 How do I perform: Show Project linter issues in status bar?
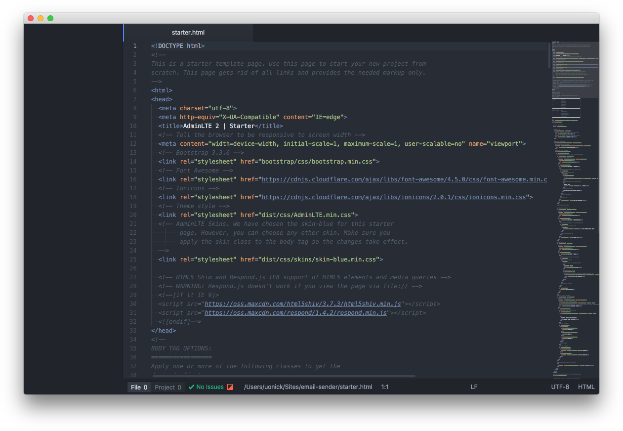coord(168,387)
